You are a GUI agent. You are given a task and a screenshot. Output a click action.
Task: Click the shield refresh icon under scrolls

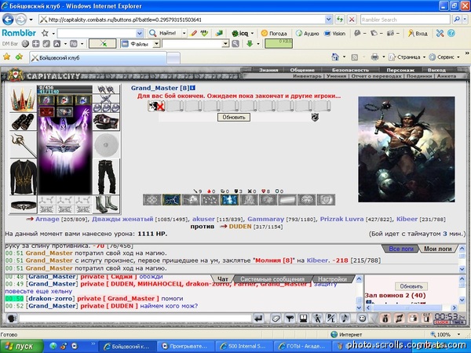tap(315, 117)
